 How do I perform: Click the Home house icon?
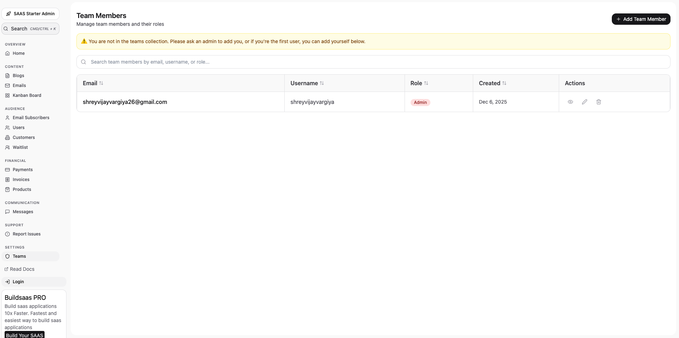pos(7,53)
